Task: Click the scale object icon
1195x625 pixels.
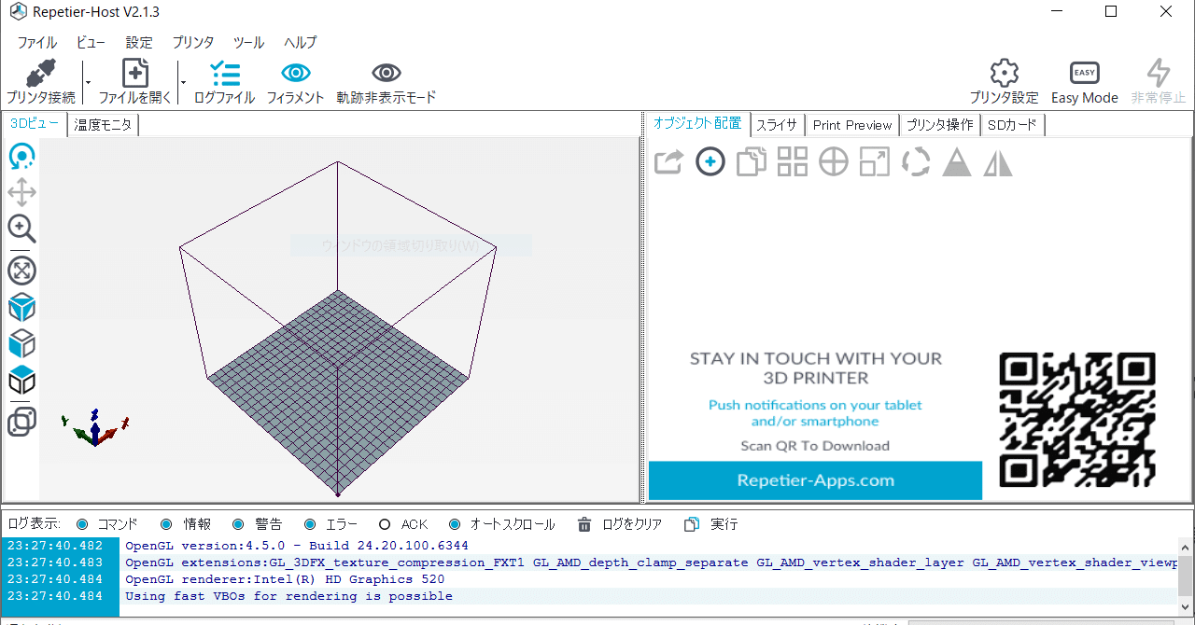Action: click(874, 161)
